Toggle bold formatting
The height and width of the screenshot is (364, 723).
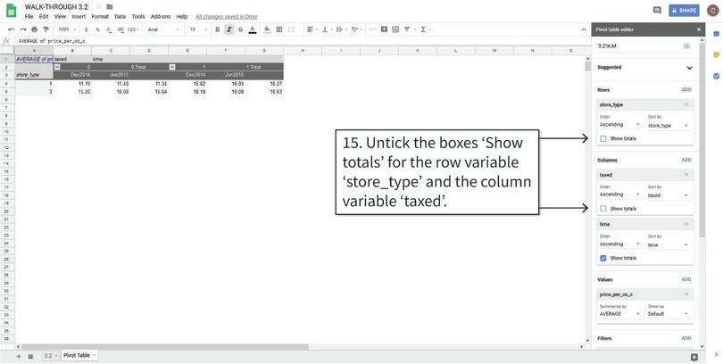click(218, 29)
